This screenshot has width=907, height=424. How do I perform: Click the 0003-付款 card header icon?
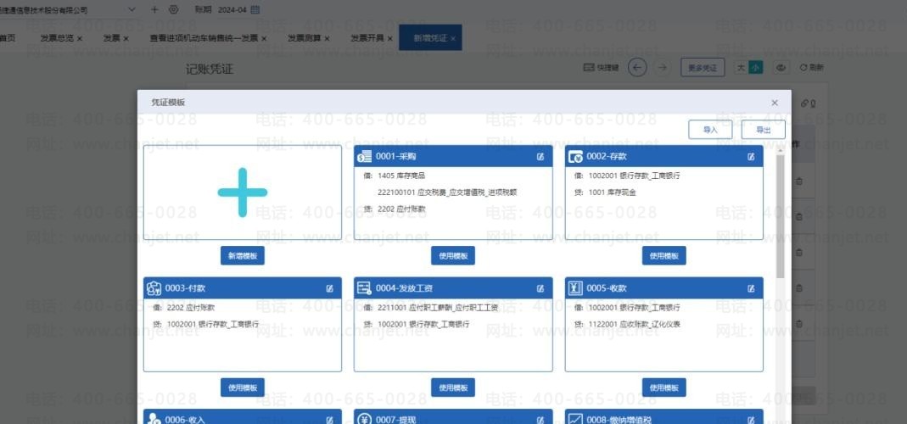tap(154, 288)
